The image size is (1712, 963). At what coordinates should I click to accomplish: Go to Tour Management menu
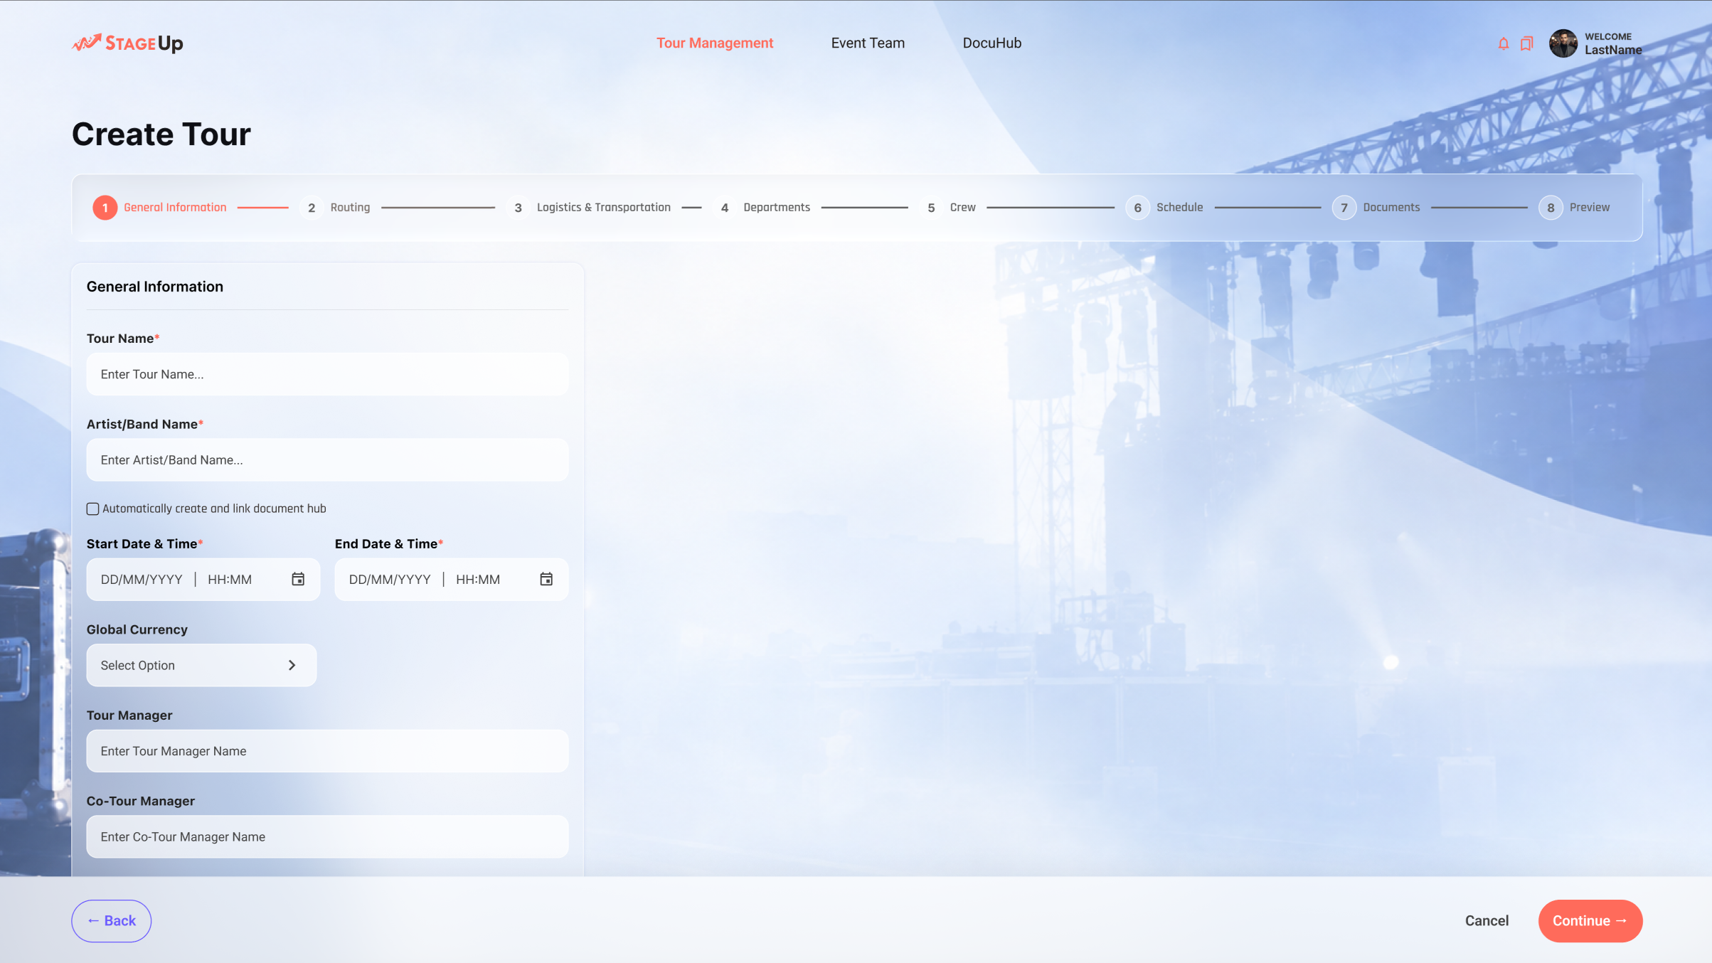point(714,43)
